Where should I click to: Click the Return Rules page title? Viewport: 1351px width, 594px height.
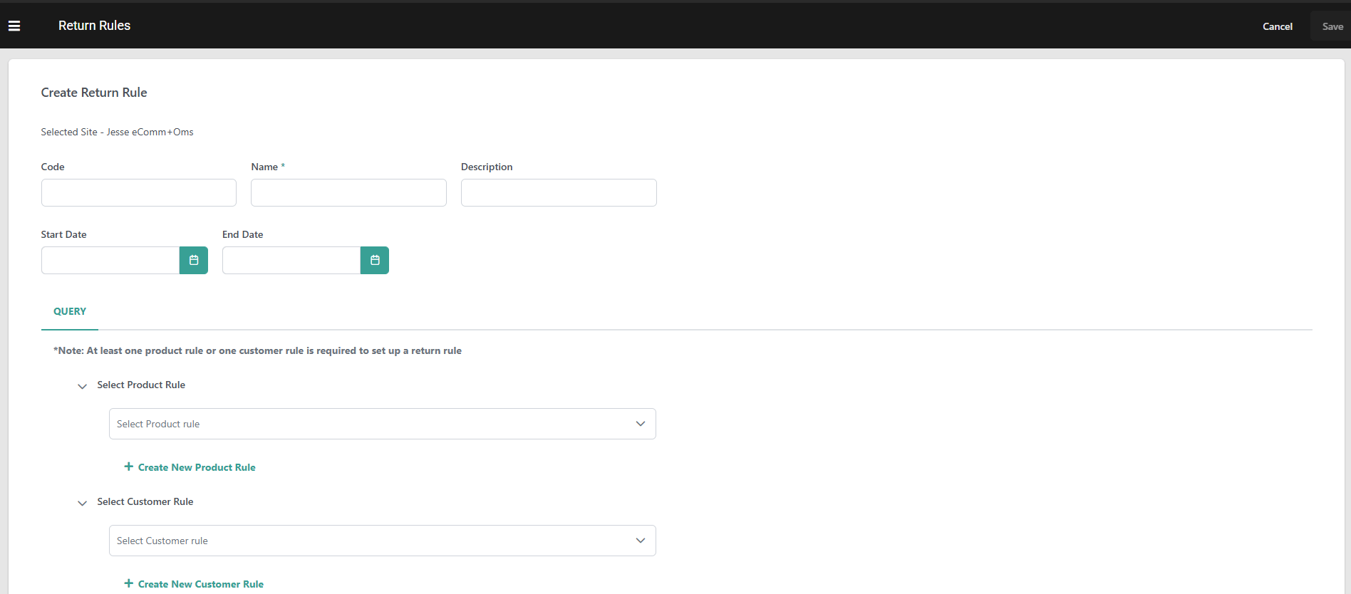point(94,26)
